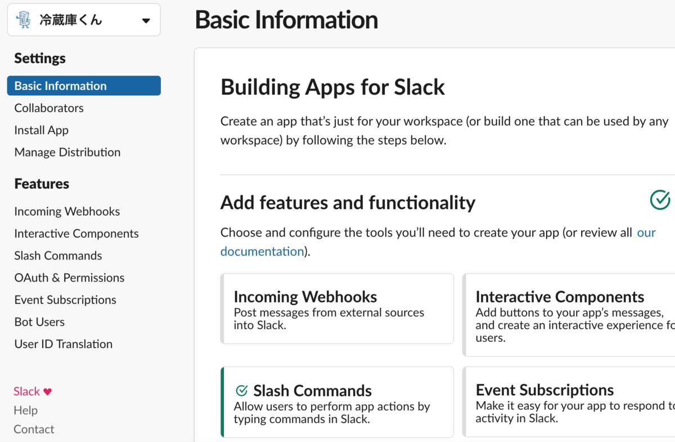Click the Interactive Components feature card
The width and height of the screenshot is (675, 442).
[569, 315]
